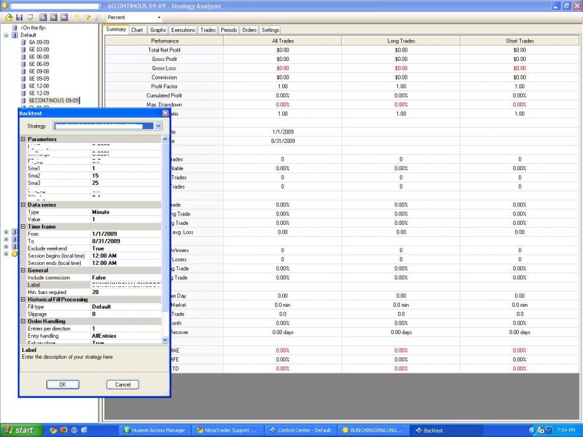Close the Backtest dialog with the red X

(165, 113)
